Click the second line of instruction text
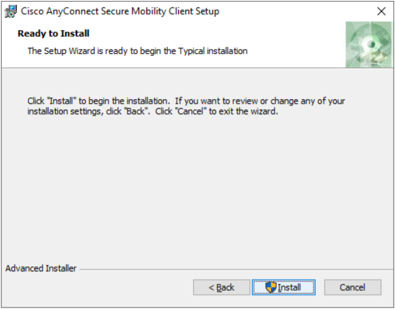This screenshot has width=395, height=309. (153, 111)
